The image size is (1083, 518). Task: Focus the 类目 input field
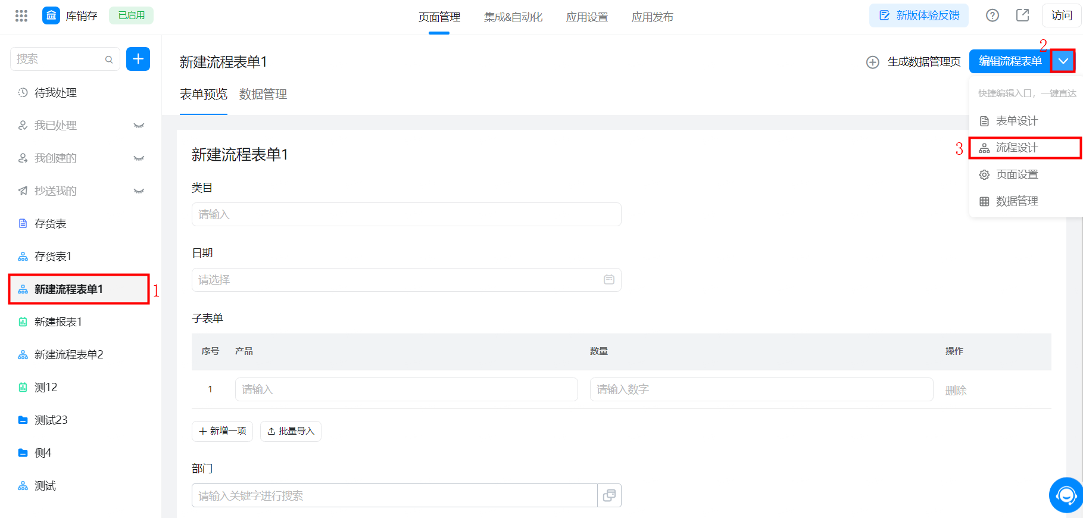pos(407,214)
